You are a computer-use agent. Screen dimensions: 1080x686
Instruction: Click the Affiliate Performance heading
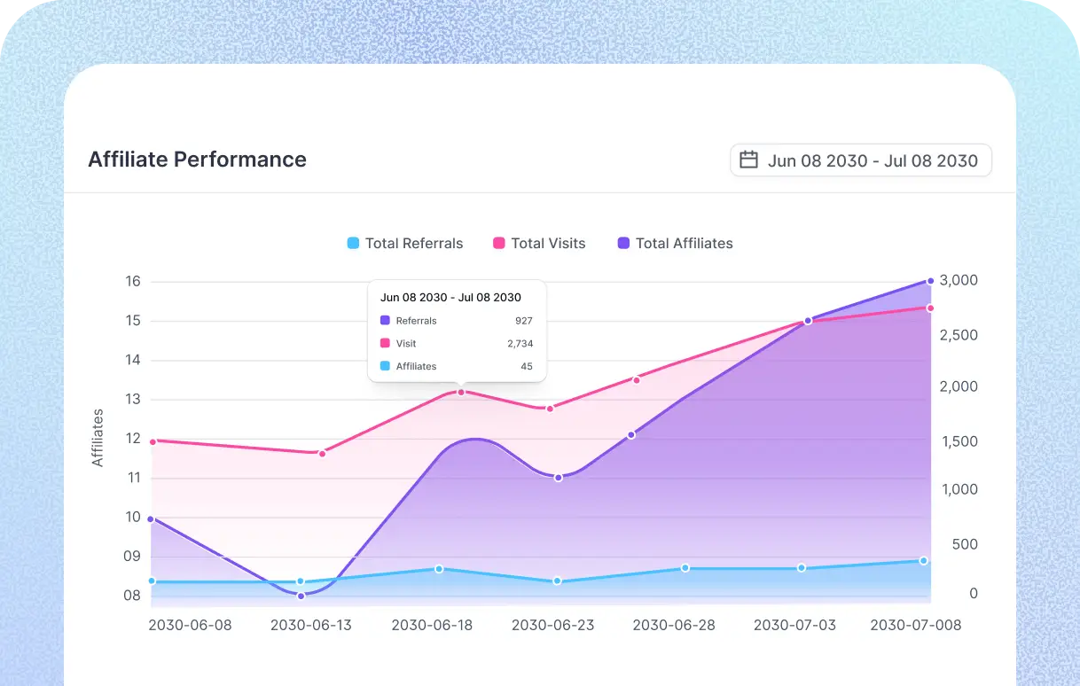(197, 160)
